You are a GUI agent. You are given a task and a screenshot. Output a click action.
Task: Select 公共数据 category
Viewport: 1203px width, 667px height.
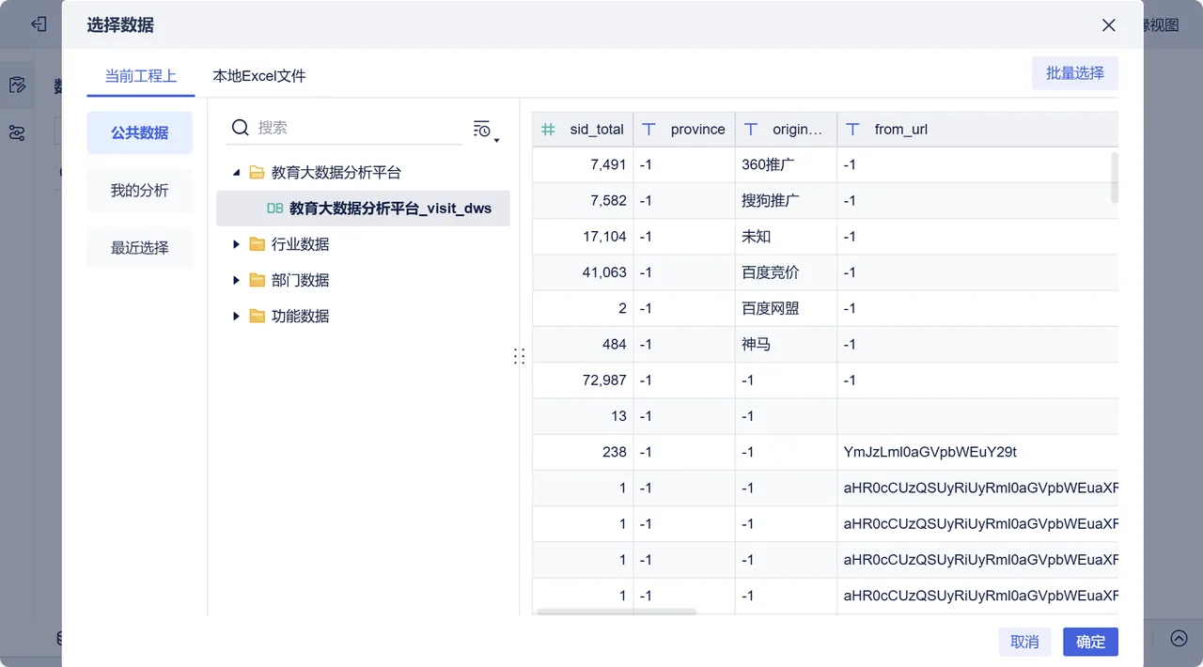[x=140, y=133]
